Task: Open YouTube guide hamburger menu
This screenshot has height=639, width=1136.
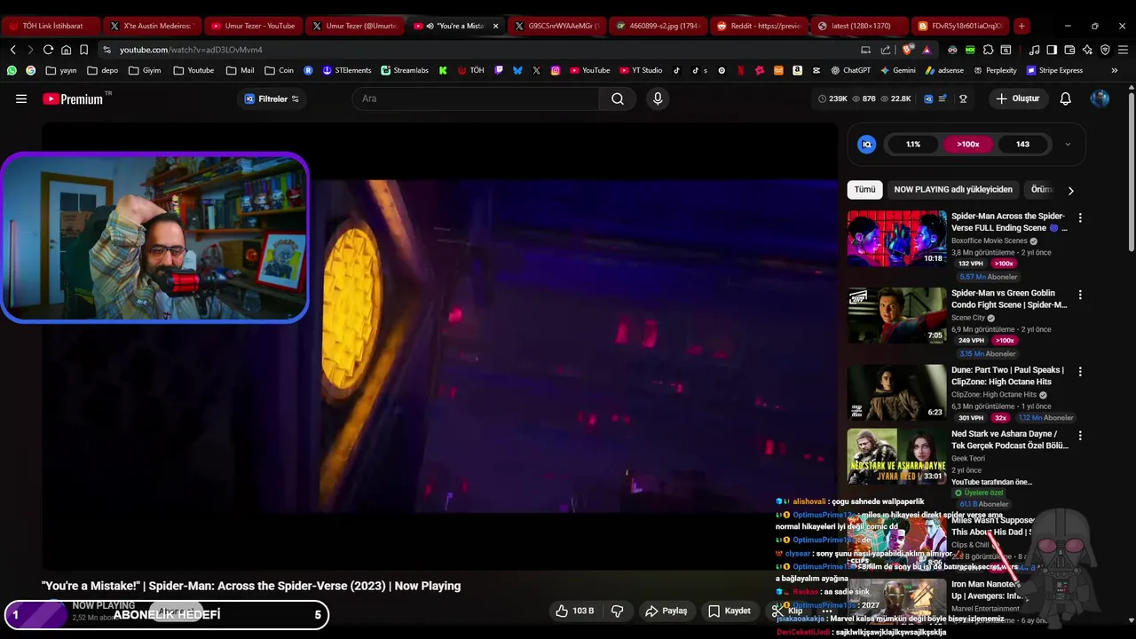Action: 21,99
